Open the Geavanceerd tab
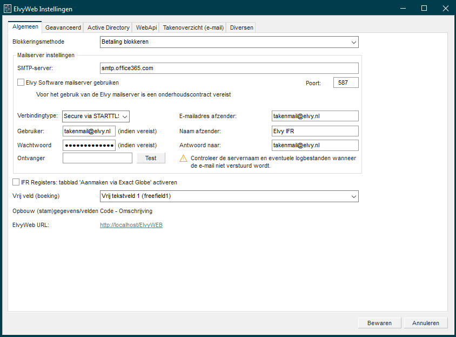 tap(63, 27)
